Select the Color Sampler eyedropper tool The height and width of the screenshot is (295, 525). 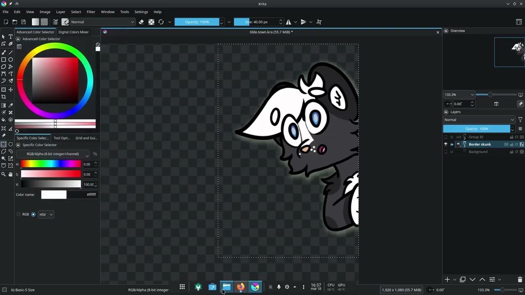pyautogui.click(x=11, y=105)
